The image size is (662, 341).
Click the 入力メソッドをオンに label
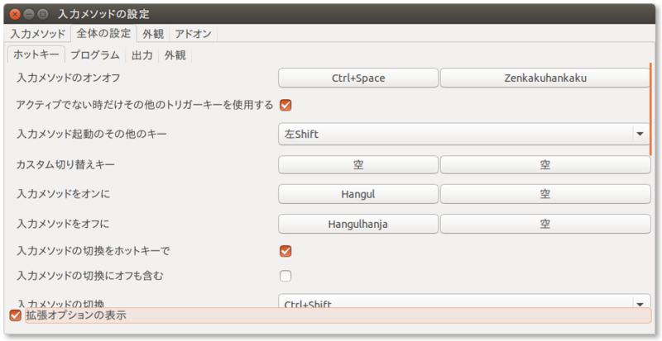tap(63, 194)
